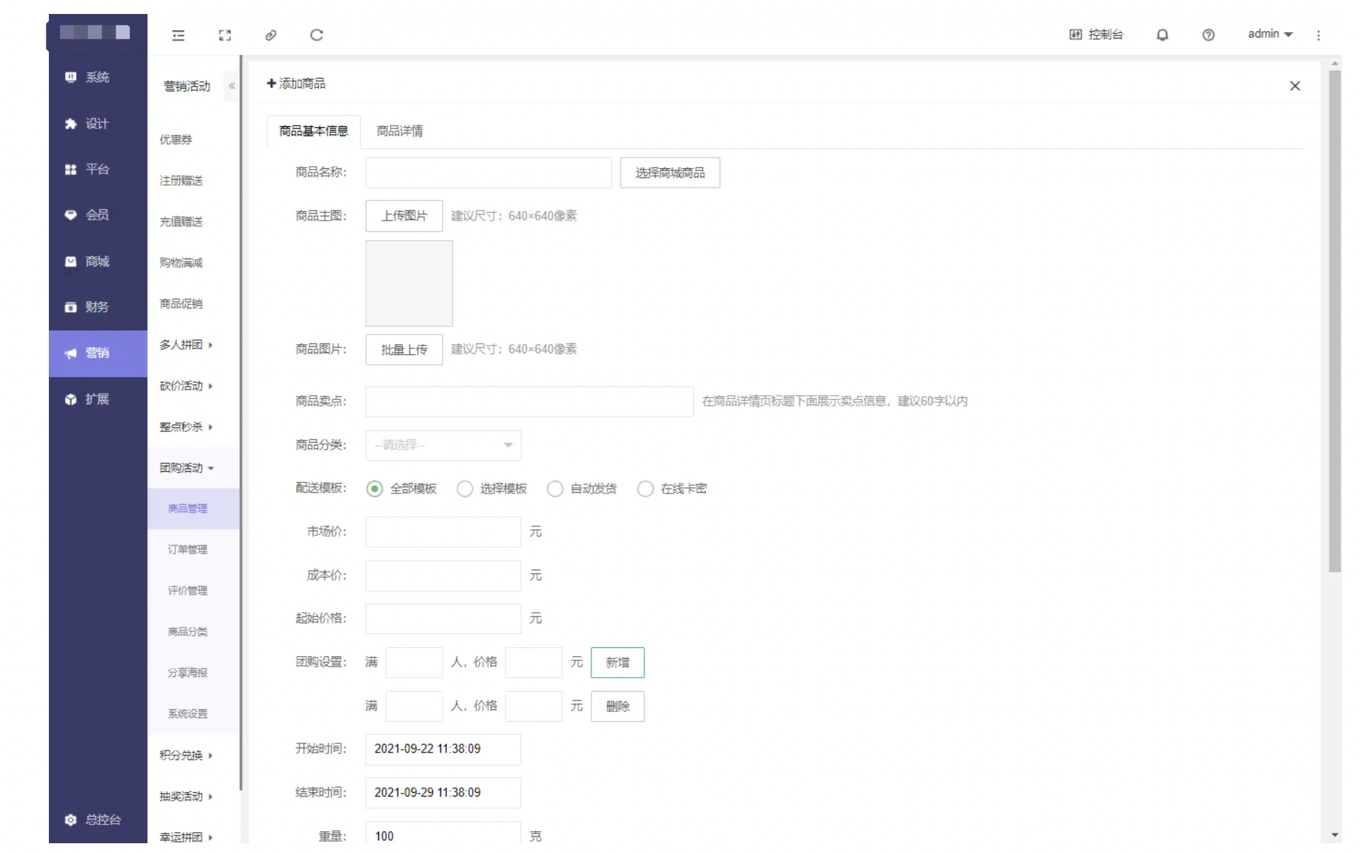Enter fullscreen using the expand icon

(x=225, y=35)
